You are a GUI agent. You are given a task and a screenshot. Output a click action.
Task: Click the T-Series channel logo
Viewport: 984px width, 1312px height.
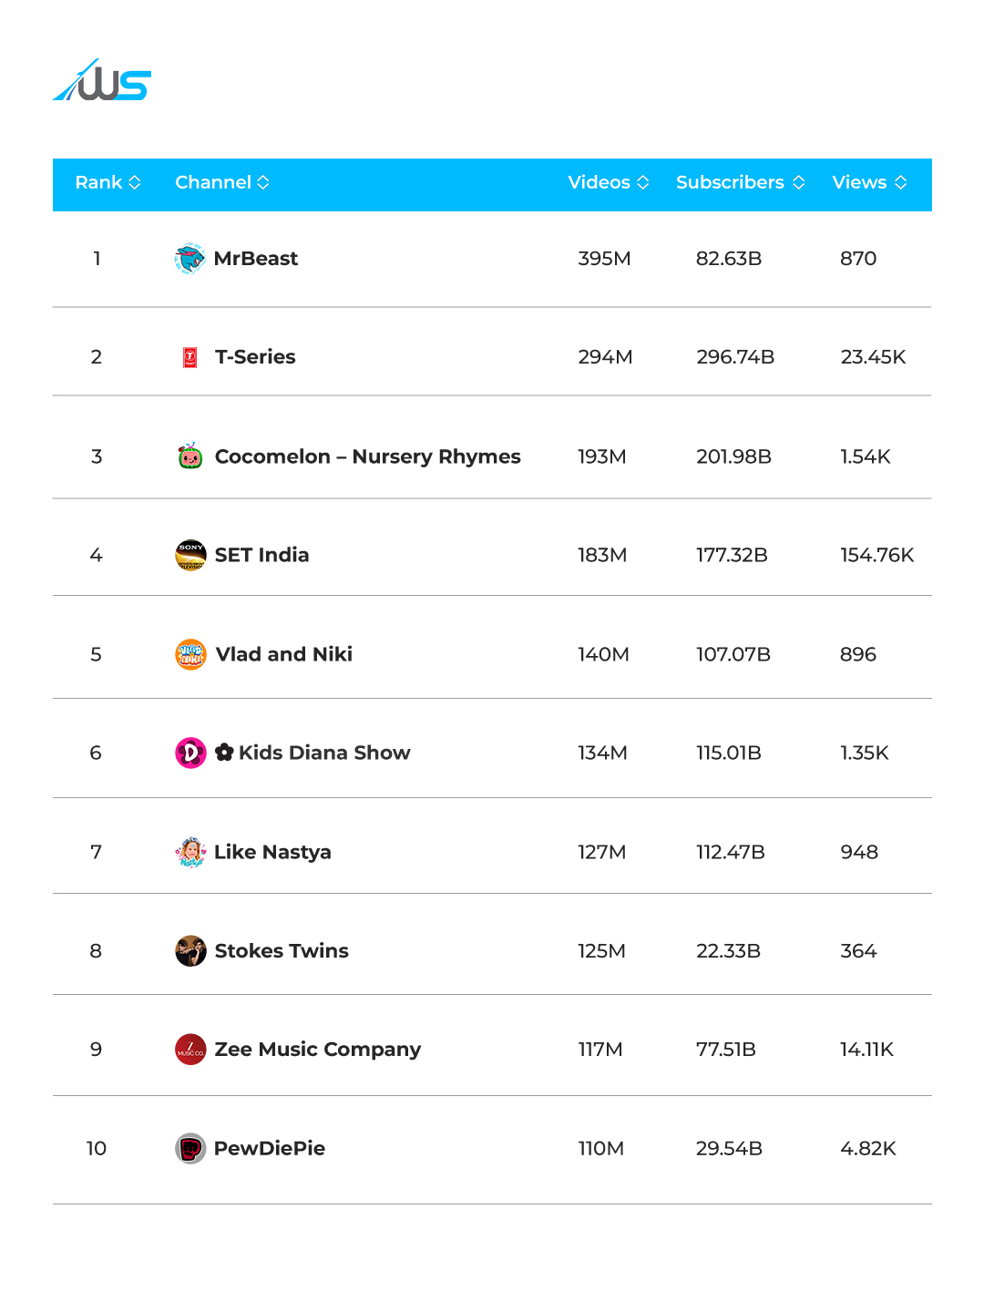point(190,357)
